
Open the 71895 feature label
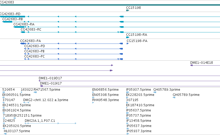pos(8,116)
